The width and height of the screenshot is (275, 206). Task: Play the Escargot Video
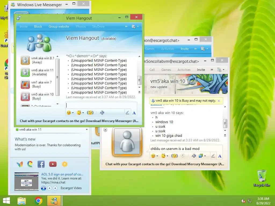click(x=43, y=188)
